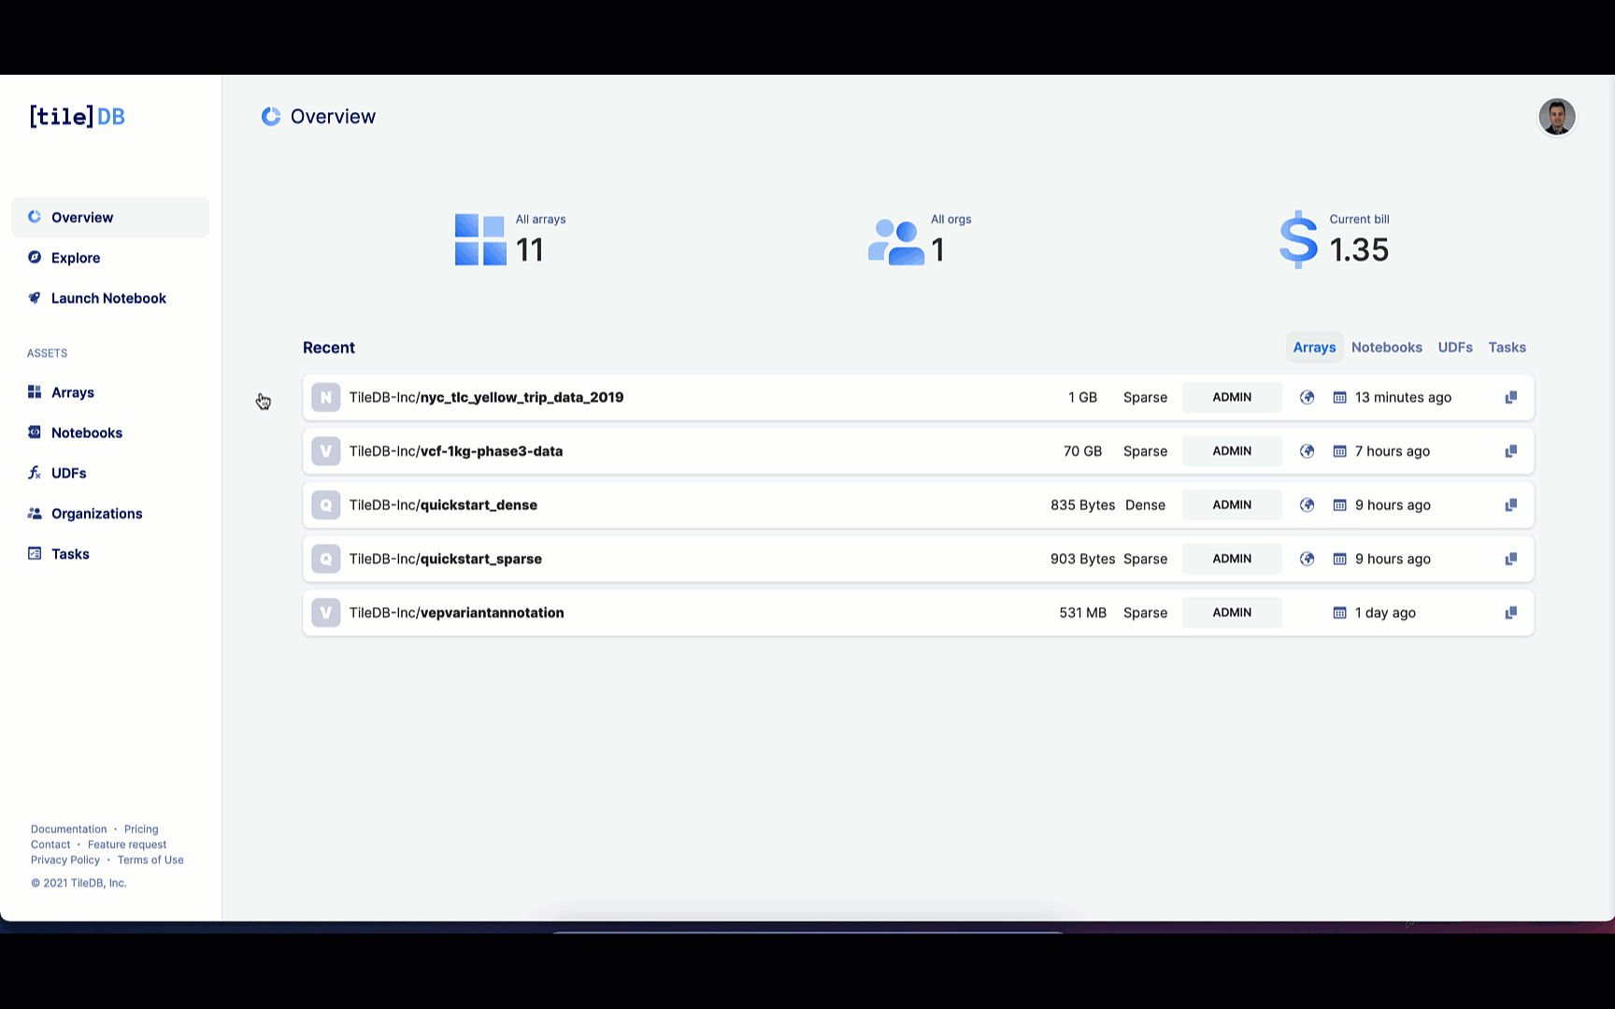Click the Current bill dollar icon
Screen dimensions: 1615x1009
click(1298, 240)
